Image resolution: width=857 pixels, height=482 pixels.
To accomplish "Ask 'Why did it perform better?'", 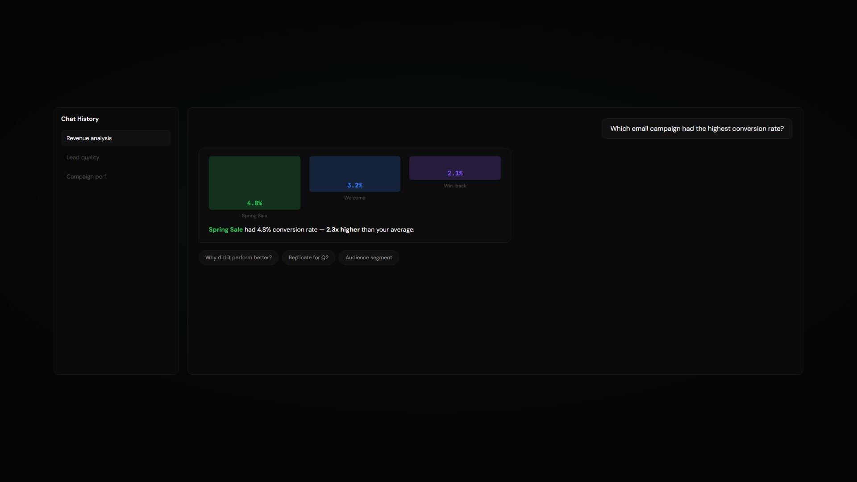I will [x=238, y=258].
